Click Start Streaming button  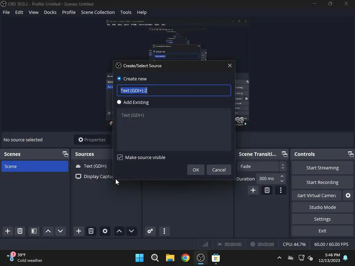tap(322, 168)
